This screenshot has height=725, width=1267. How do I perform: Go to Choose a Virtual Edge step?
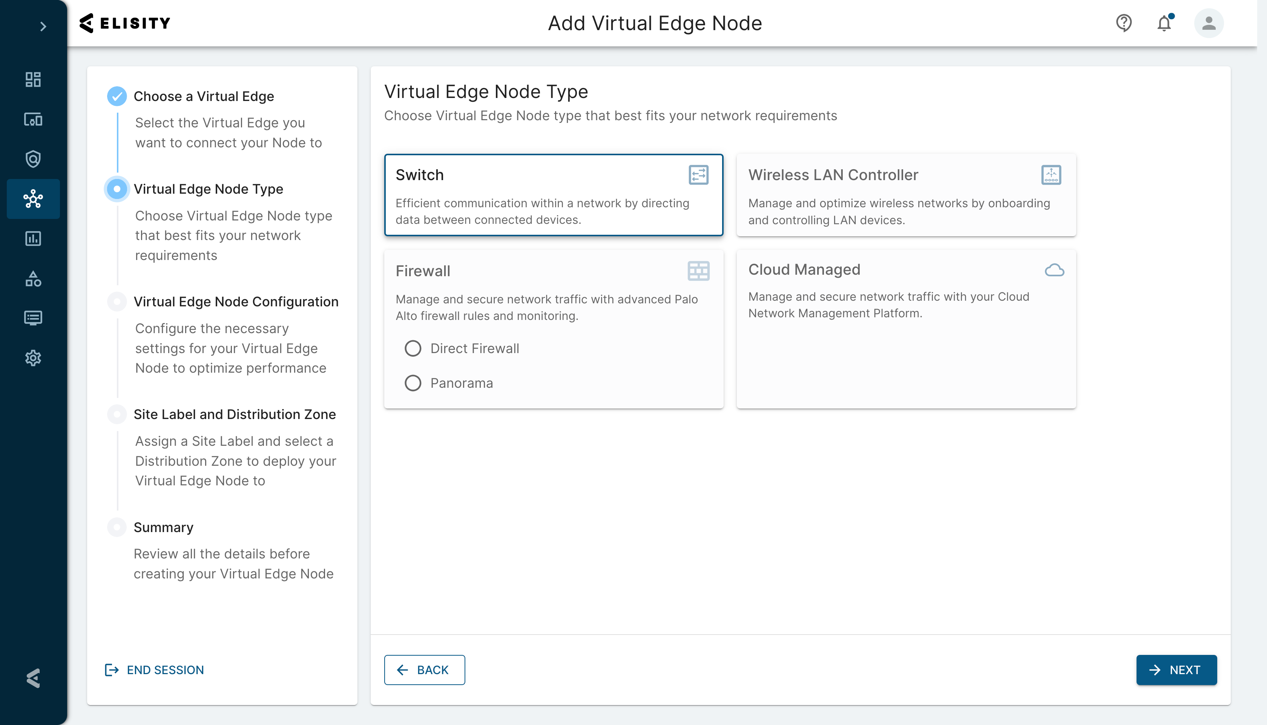(204, 96)
